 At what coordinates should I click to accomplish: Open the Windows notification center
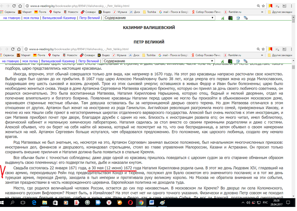[x=288, y=203]
